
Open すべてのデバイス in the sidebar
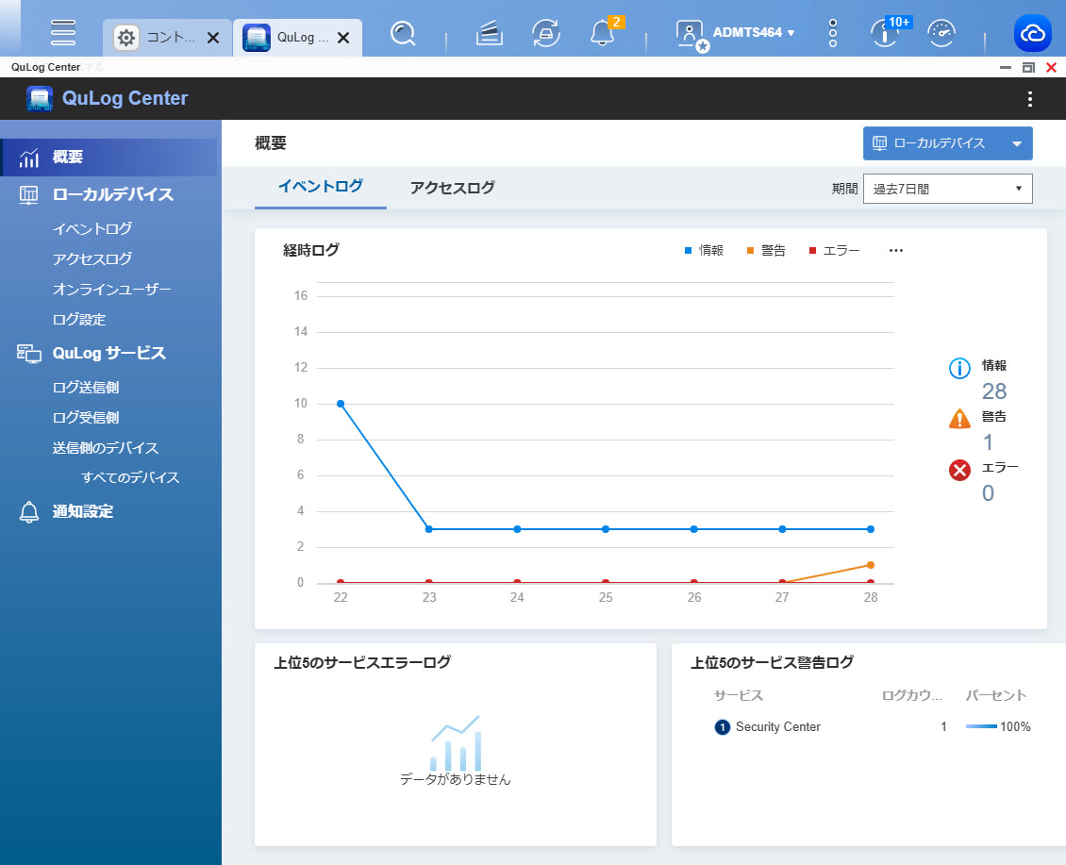click(130, 478)
